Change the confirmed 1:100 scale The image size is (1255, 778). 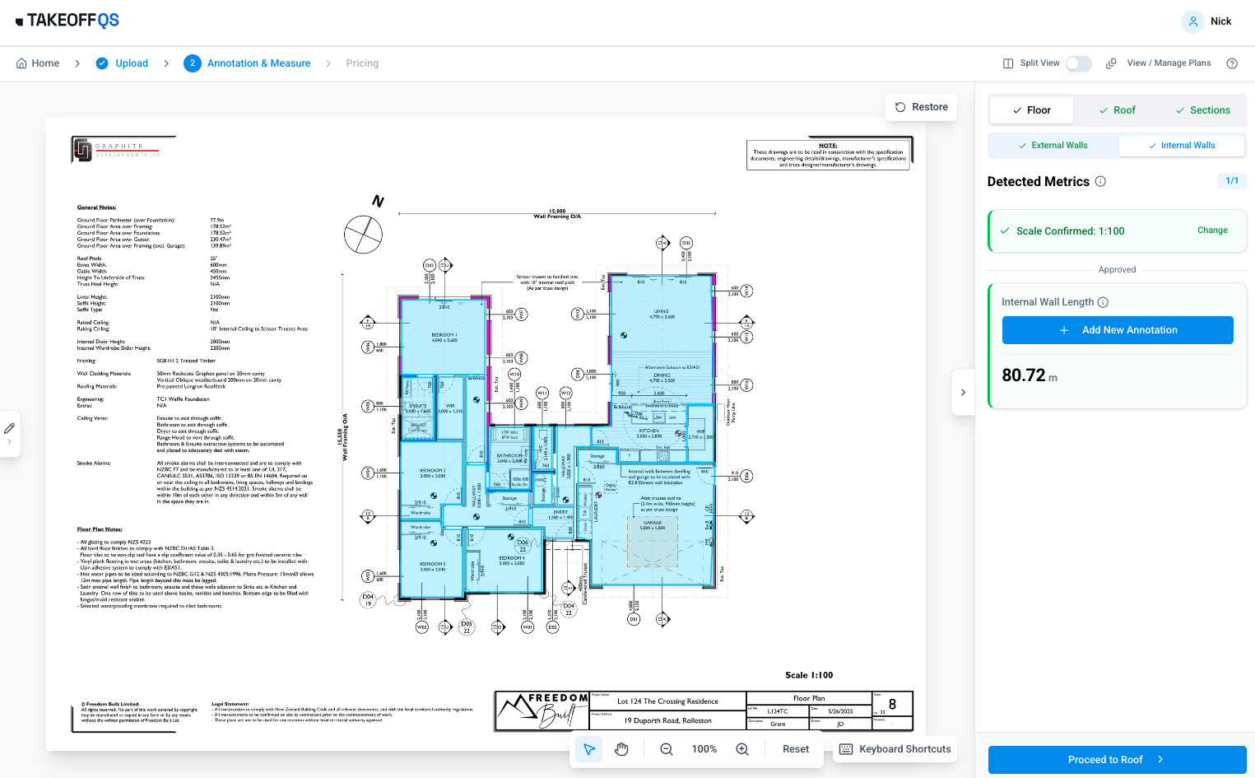click(1211, 231)
